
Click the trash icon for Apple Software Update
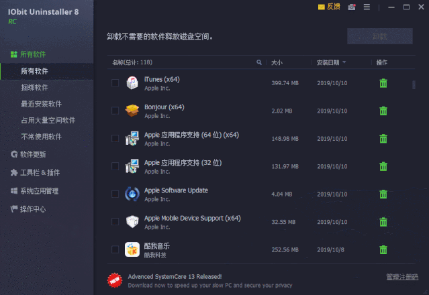[x=383, y=194]
